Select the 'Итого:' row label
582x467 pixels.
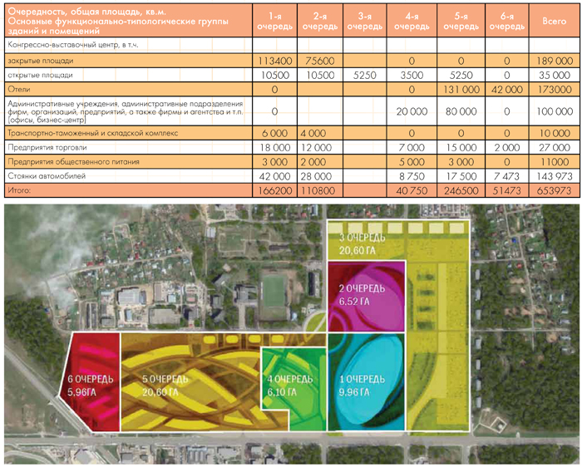click(x=21, y=191)
